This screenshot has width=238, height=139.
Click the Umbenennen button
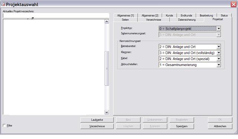pos(155,120)
